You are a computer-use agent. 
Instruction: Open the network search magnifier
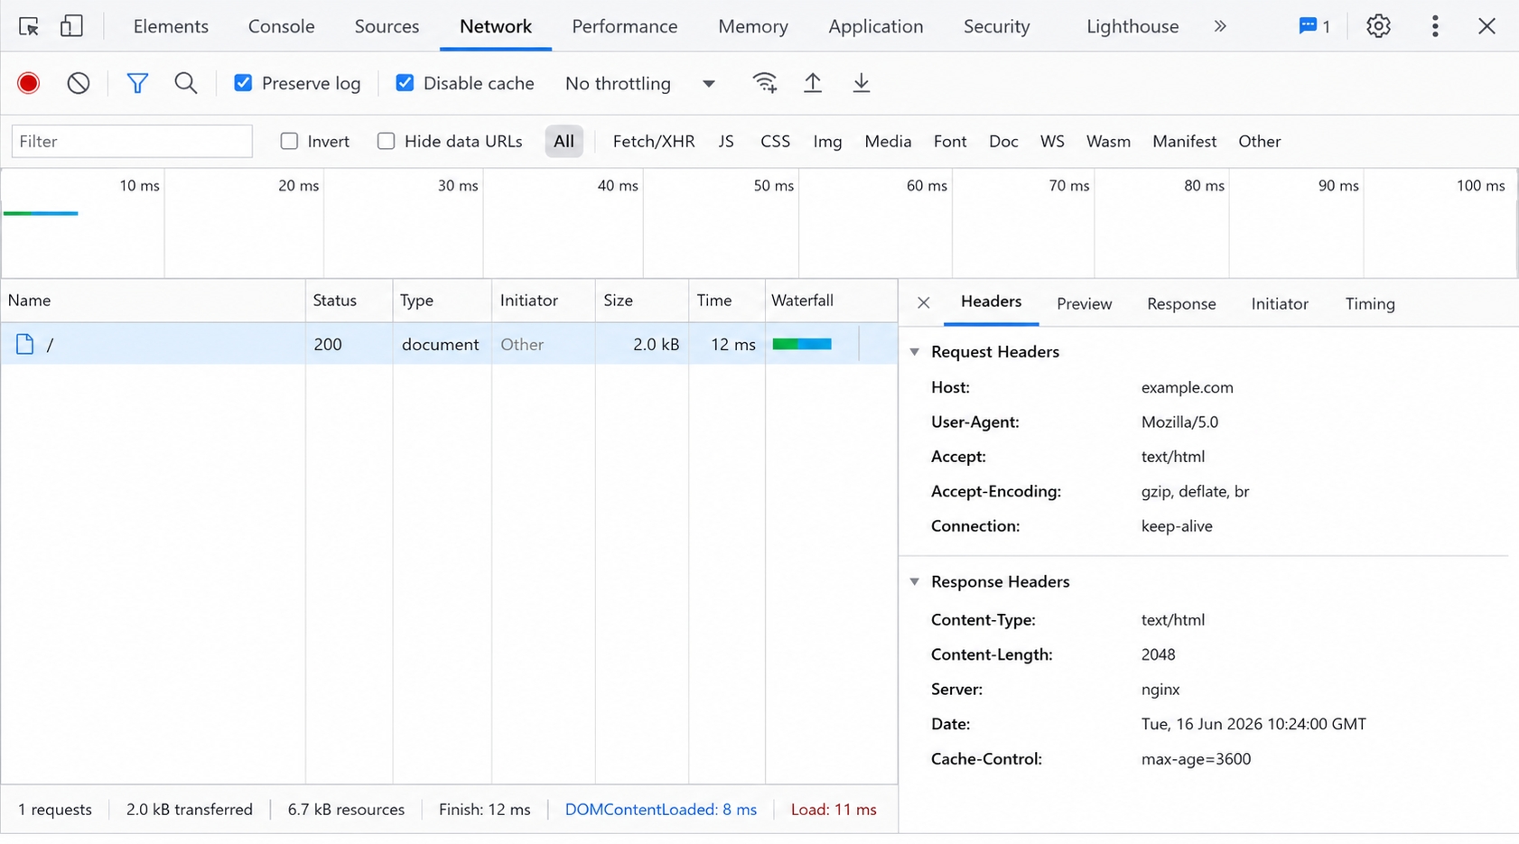pos(186,83)
